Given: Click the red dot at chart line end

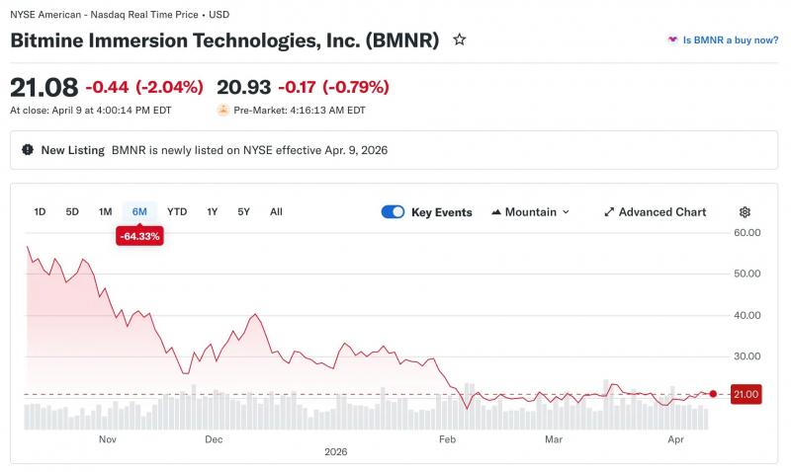Looking at the screenshot, I should pos(713,394).
